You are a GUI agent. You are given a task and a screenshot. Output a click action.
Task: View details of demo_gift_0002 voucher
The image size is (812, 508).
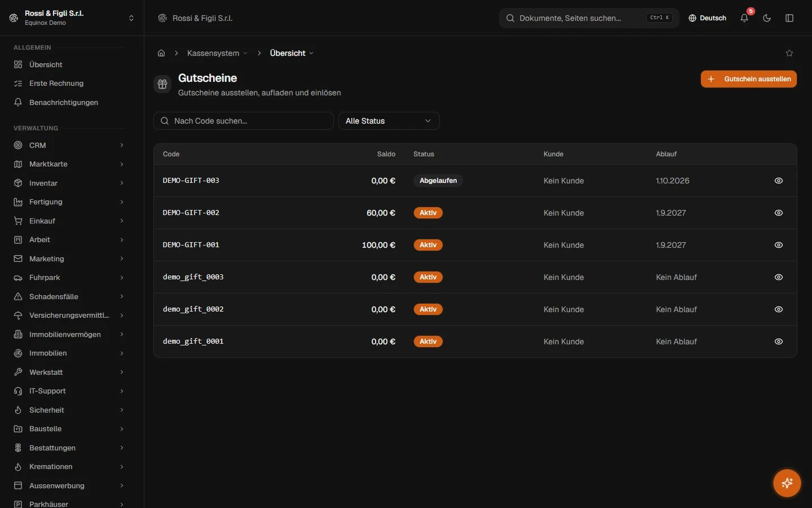click(779, 309)
